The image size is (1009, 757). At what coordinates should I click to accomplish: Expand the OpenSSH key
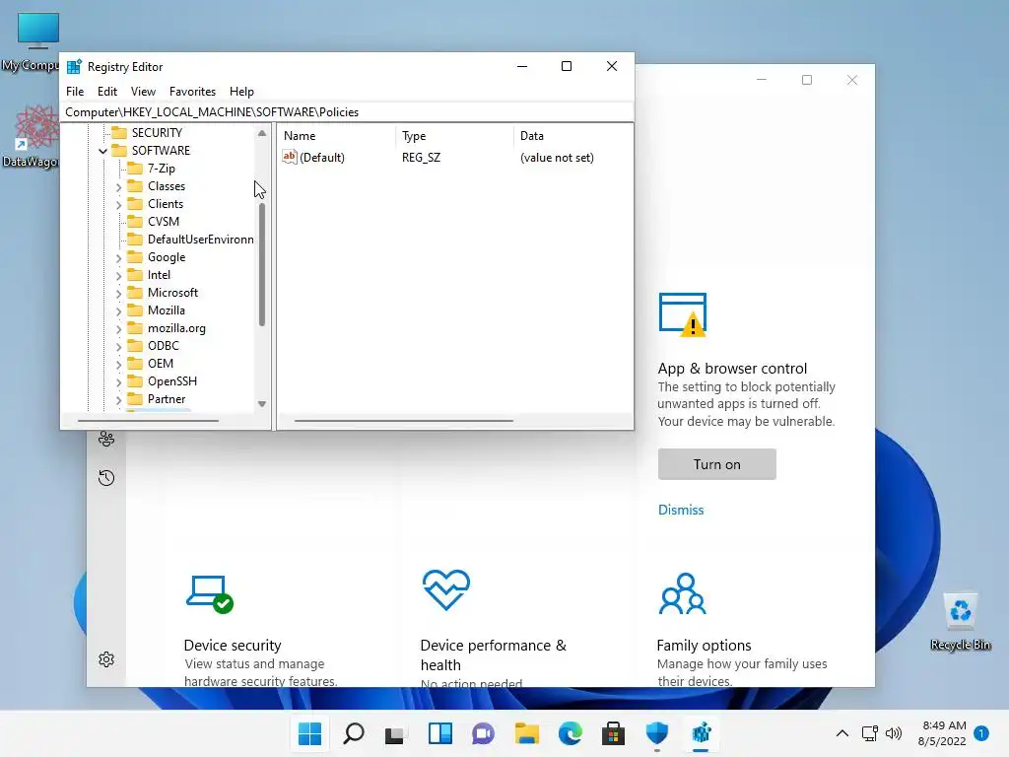click(x=118, y=382)
